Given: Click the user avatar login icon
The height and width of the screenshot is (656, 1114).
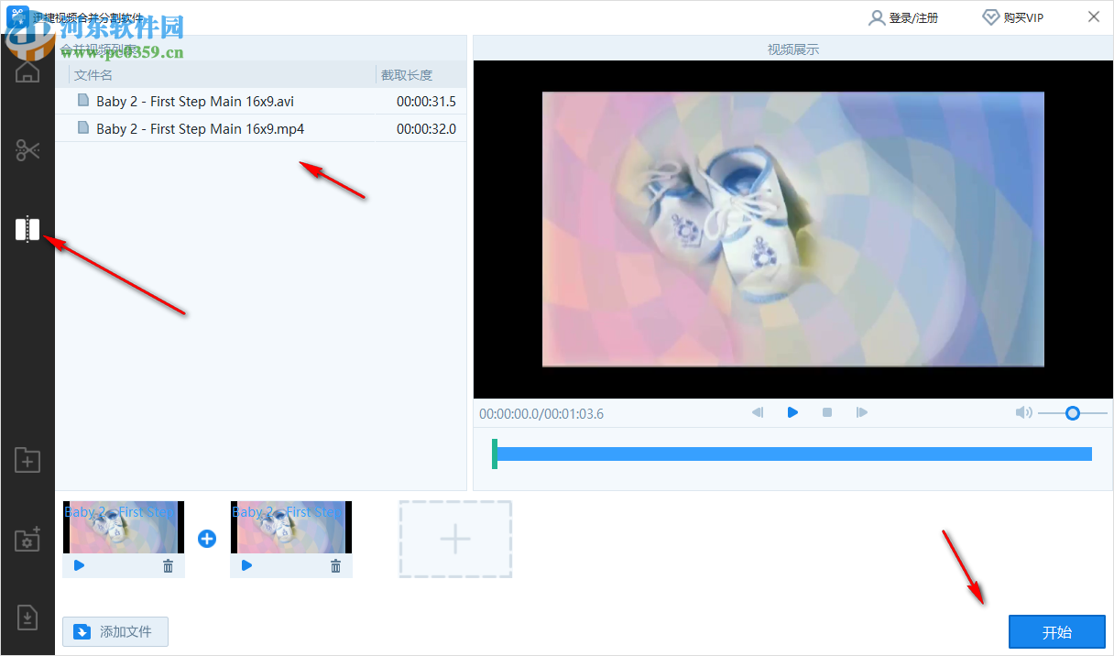Looking at the screenshot, I should [x=877, y=17].
